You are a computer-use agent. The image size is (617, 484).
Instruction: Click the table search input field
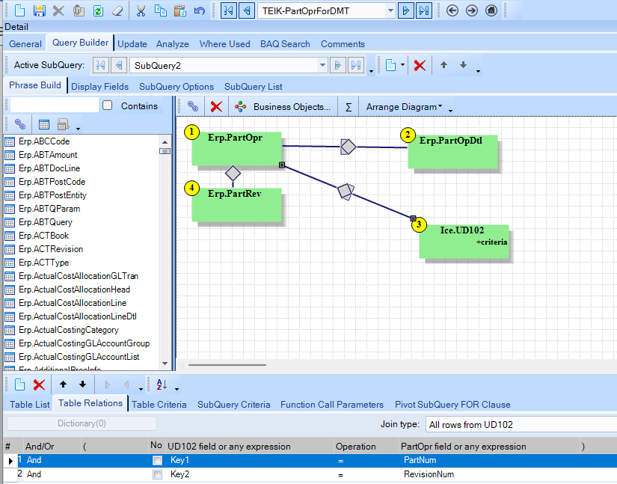coord(54,106)
